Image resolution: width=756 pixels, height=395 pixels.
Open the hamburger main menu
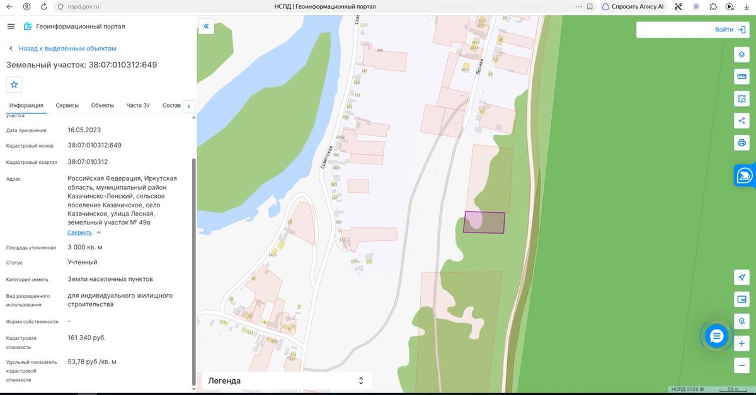pyautogui.click(x=11, y=26)
